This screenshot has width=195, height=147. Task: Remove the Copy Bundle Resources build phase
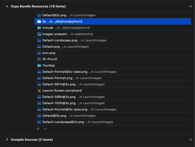click(x=190, y=6)
